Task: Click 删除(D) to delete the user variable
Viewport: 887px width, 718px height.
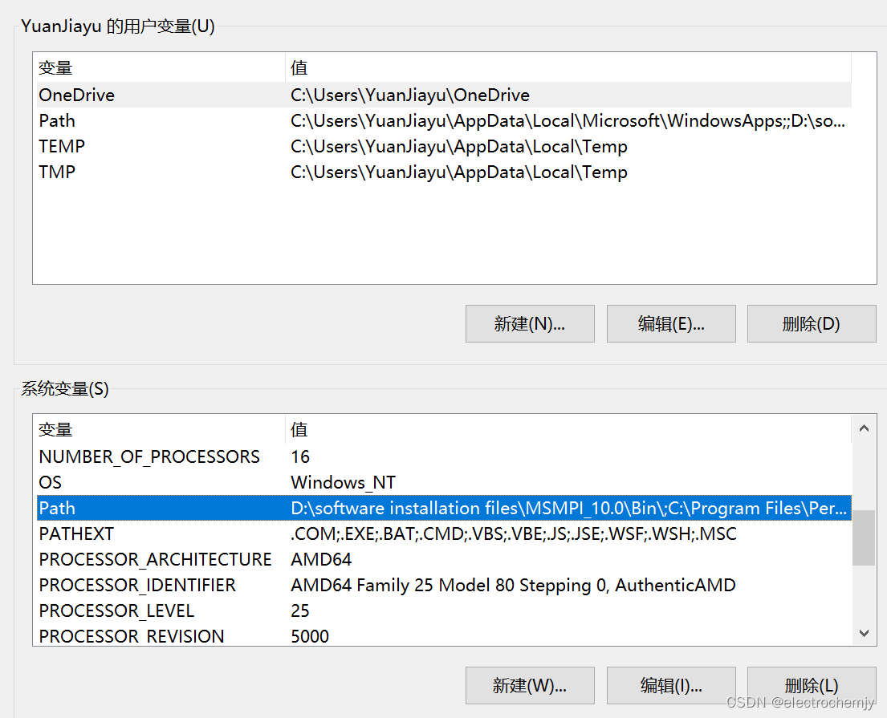Action: (x=811, y=323)
